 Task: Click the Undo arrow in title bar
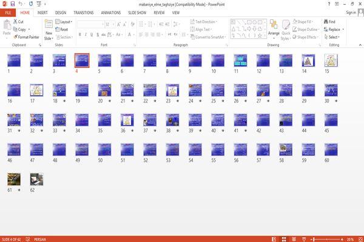pos(21,4)
